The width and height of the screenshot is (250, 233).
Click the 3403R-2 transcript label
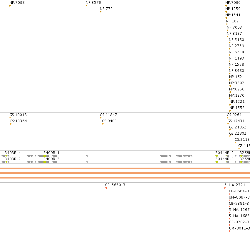click(x=13, y=159)
